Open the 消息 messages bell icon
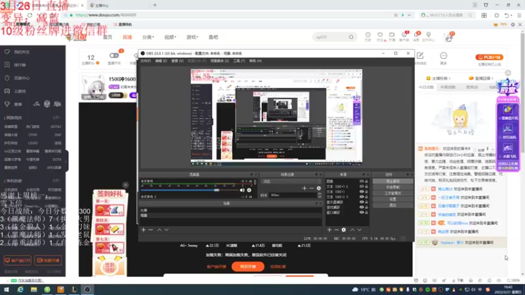 pyautogui.click(x=416, y=37)
